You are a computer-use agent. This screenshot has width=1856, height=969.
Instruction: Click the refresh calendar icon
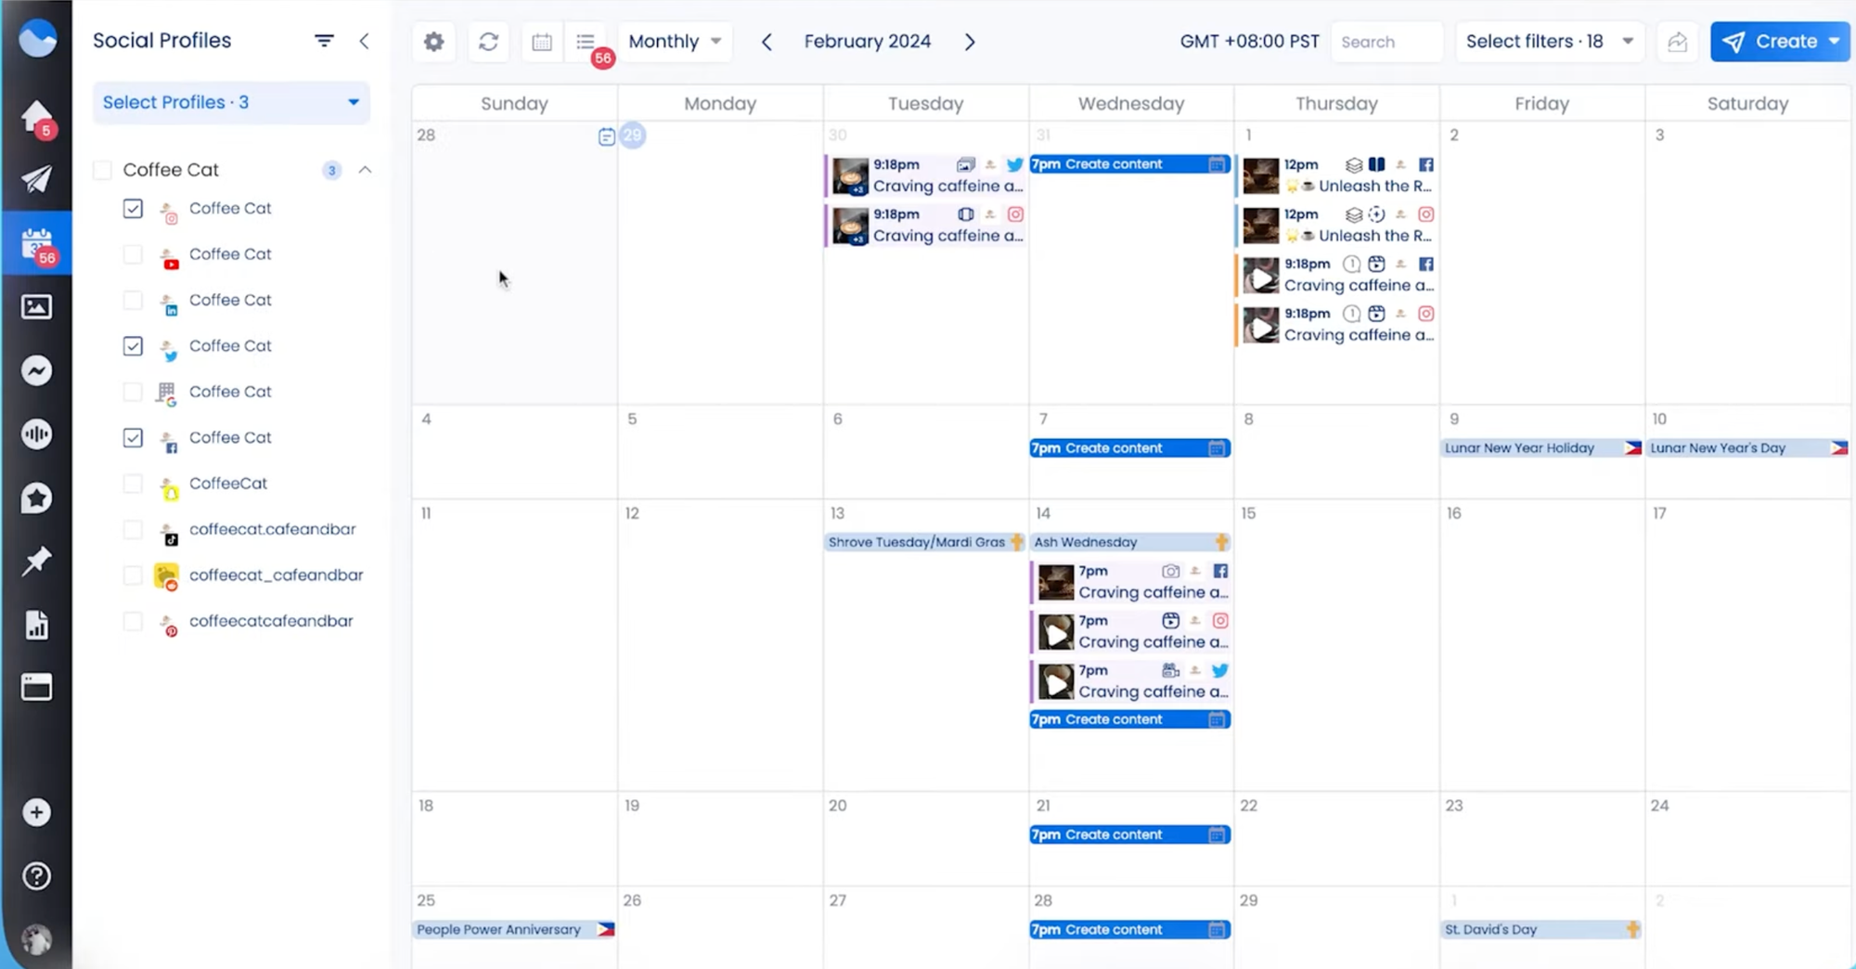click(x=488, y=42)
